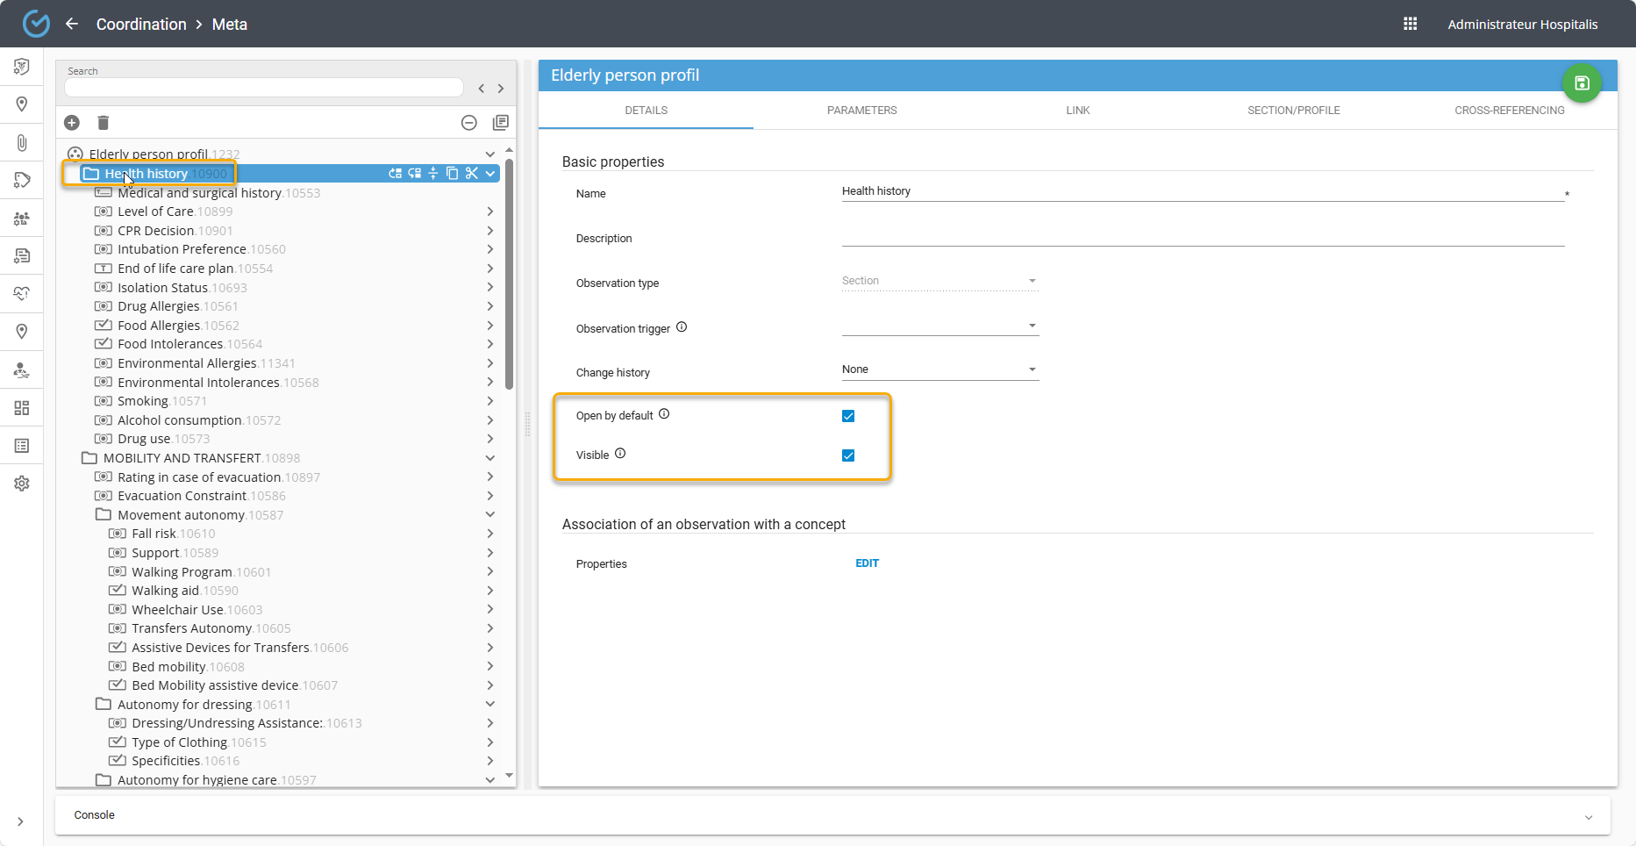Collapse the MOBILITY AND TRANSFERT folder
Viewport: 1636px width, 846px height.
[490, 458]
